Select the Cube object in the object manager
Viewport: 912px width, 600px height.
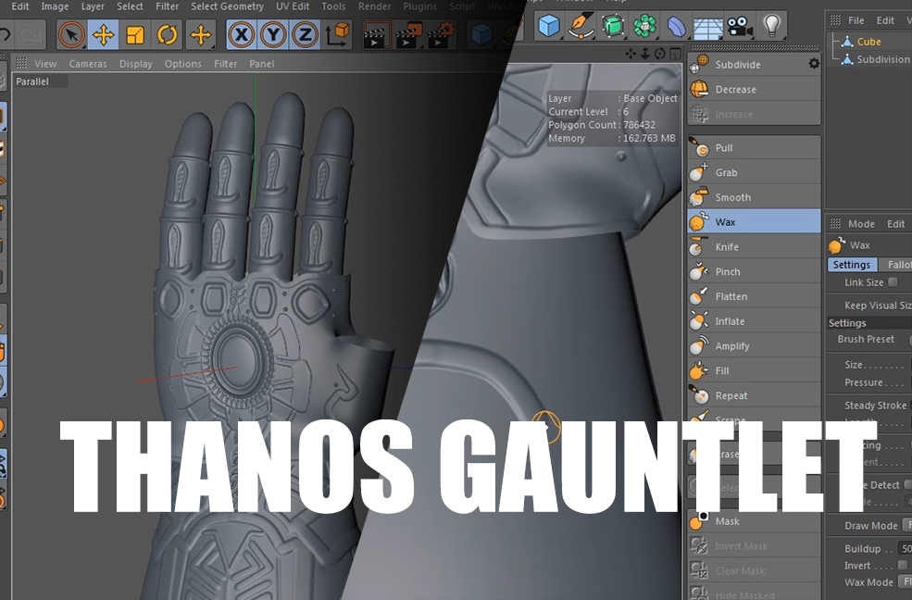pyautogui.click(x=868, y=41)
